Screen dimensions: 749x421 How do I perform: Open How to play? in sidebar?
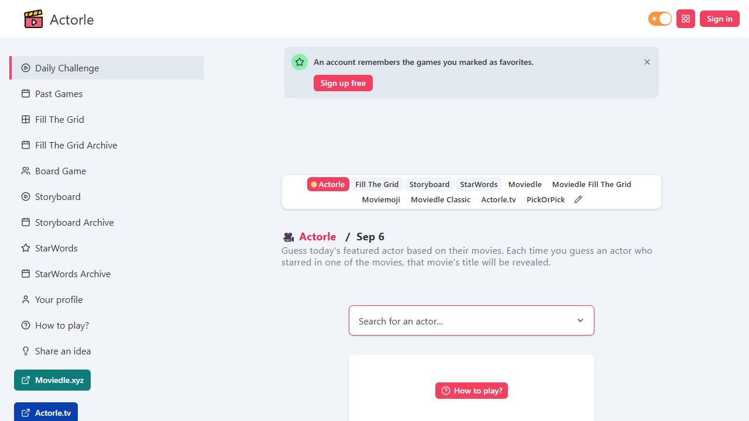[x=106, y=325]
